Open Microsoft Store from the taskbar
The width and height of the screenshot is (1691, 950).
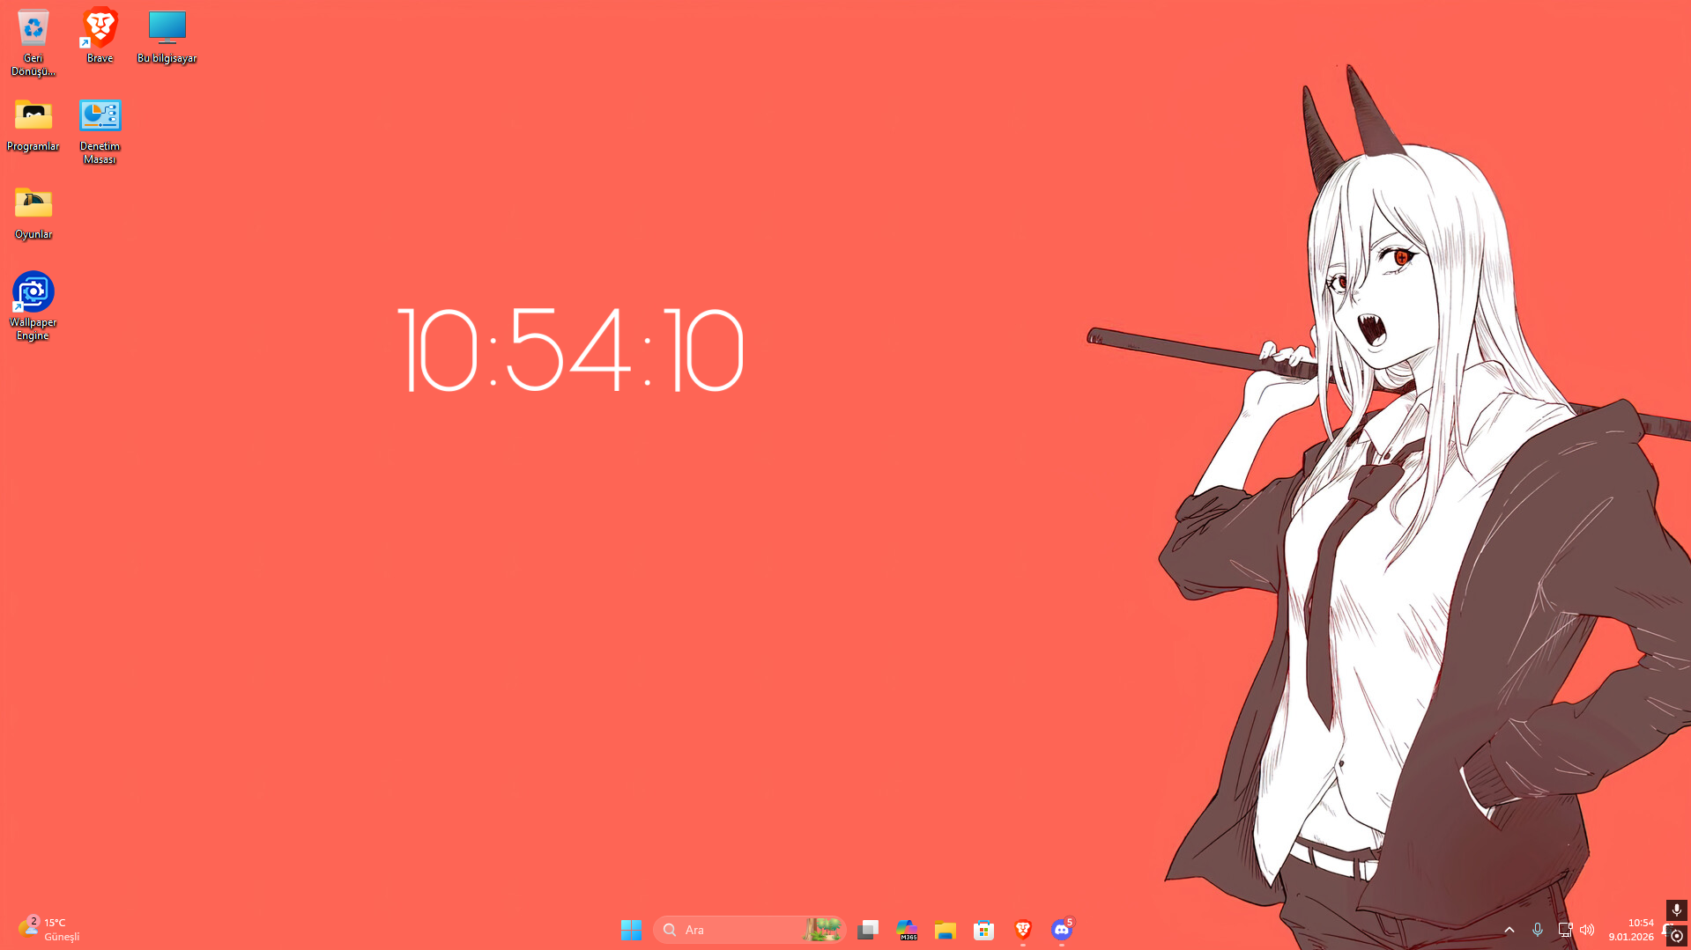[984, 930]
